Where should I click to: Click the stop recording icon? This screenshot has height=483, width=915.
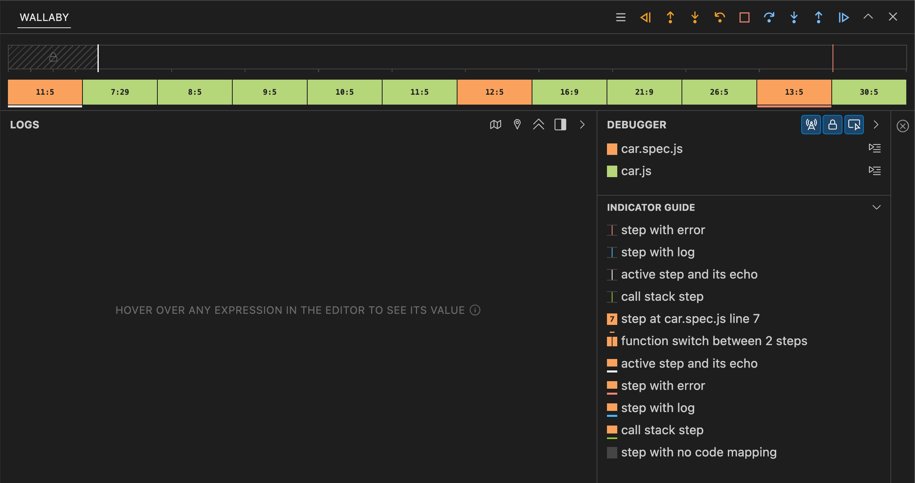(x=745, y=16)
